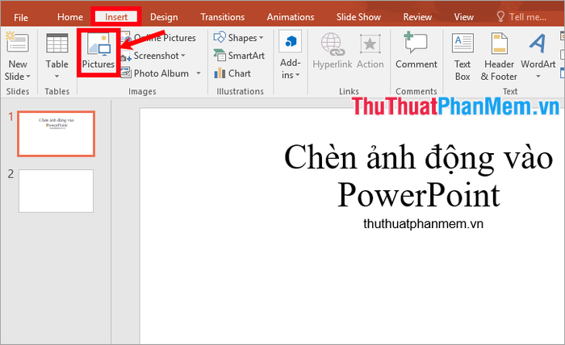Click the Screenshot camera icon
Viewport: 565px width, 345px height.
pyautogui.click(x=126, y=56)
